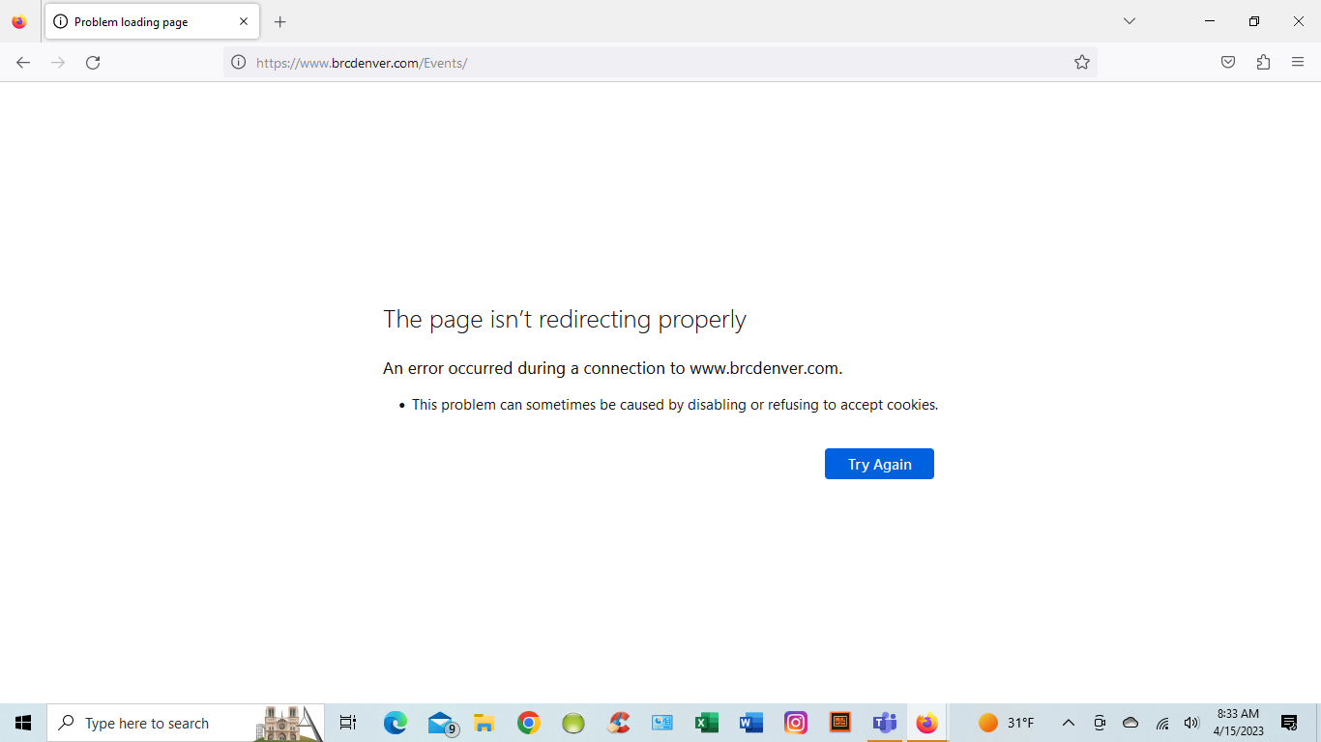
Task: Open the List all tabs dropdown
Action: 1129,21
